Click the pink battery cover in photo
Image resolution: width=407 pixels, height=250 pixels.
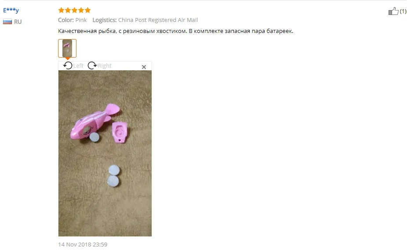pos(120,132)
